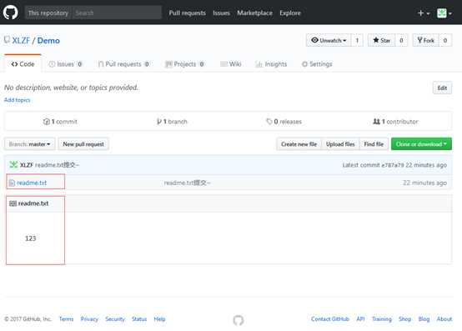Open Contact GitHub footer link
This screenshot has height=331, width=462.
coord(330,319)
